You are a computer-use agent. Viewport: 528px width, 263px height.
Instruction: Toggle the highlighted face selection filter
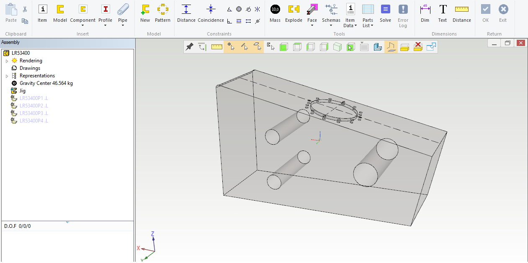point(257,47)
